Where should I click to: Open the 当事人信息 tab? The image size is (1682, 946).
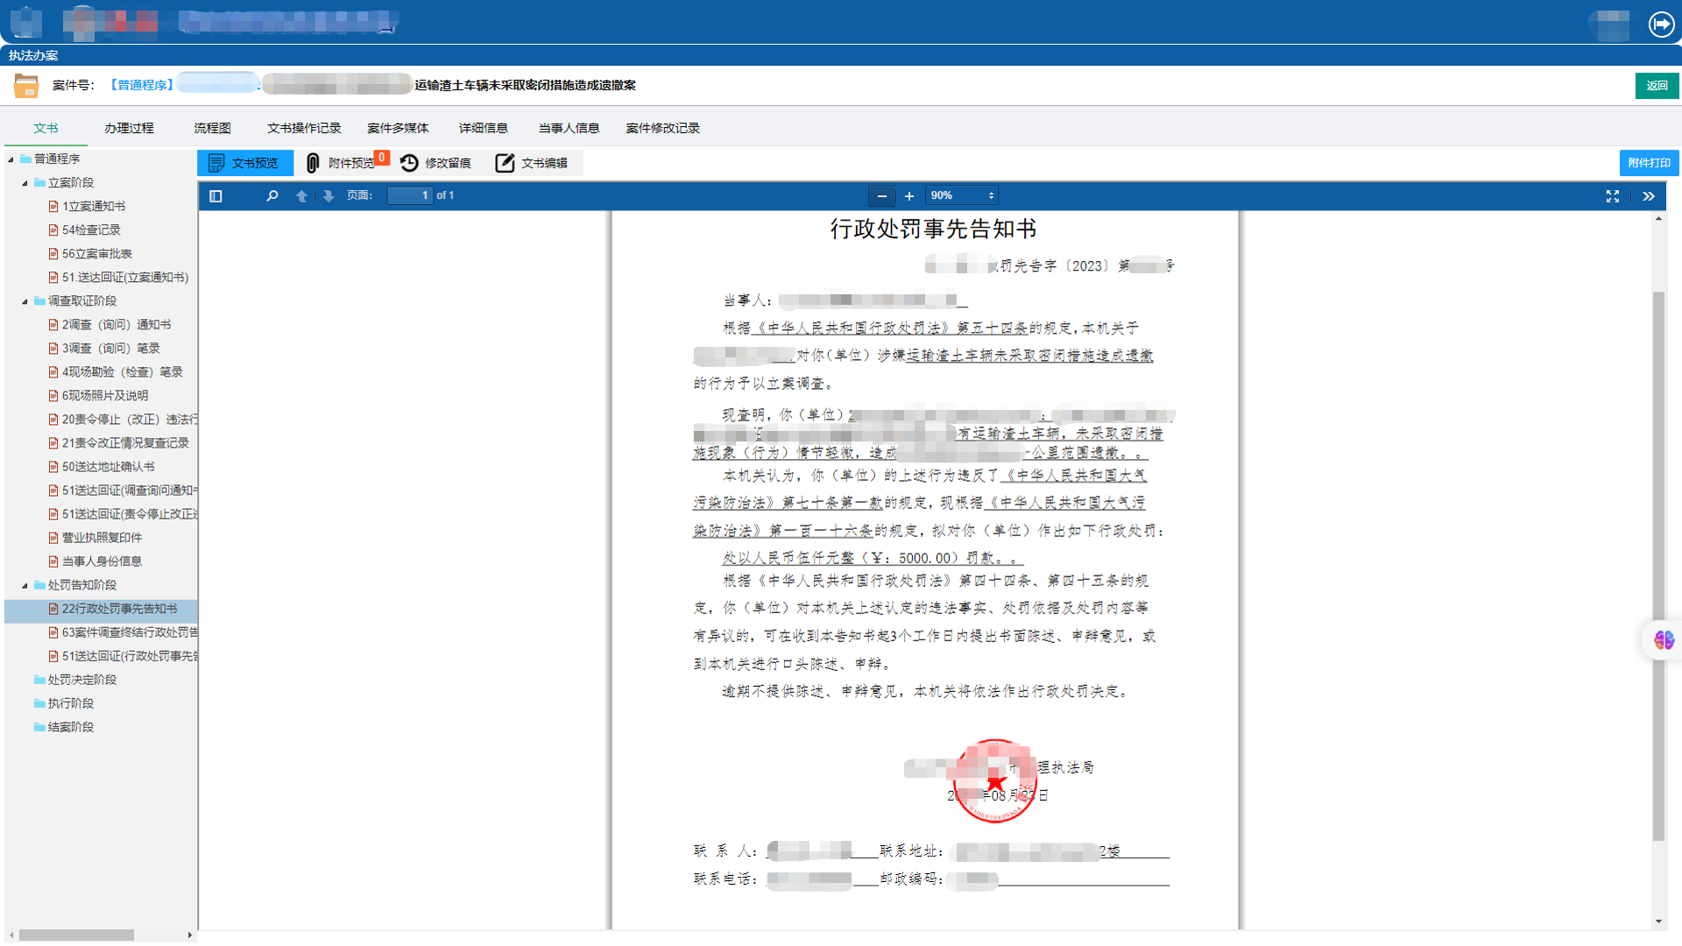coord(568,128)
